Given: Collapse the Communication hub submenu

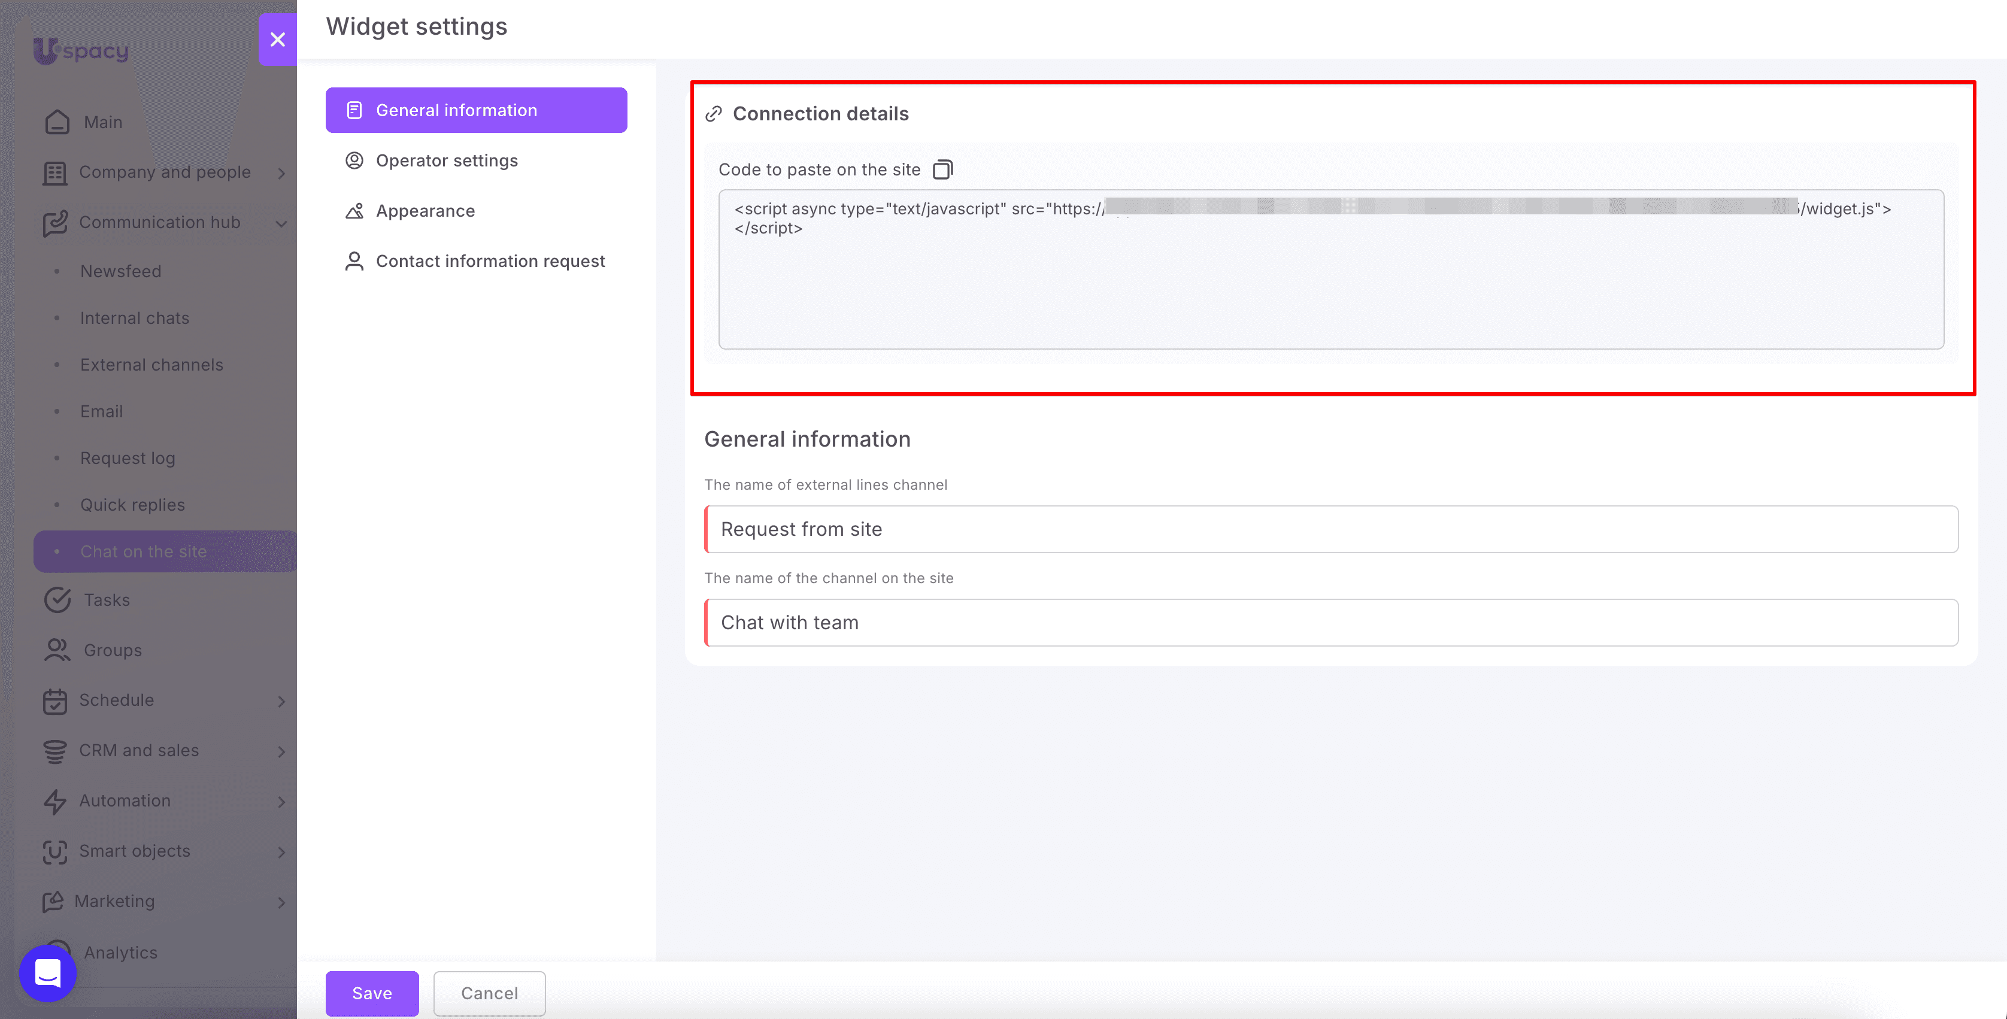Looking at the screenshot, I should [282, 223].
